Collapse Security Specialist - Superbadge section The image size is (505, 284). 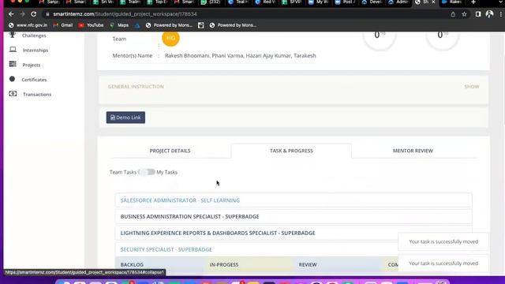coord(166,249)
